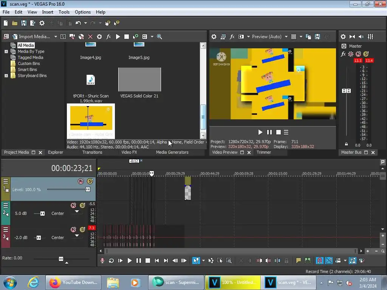Open the Insert menu
Image resolution: width=387 pixels, height=290 pixels.
(x=48, y=12)
